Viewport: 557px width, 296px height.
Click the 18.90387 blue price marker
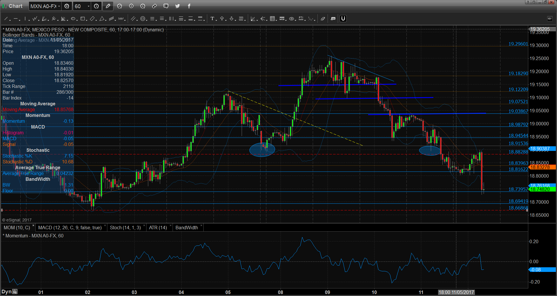pyautogui.click(x=542, y=149)
